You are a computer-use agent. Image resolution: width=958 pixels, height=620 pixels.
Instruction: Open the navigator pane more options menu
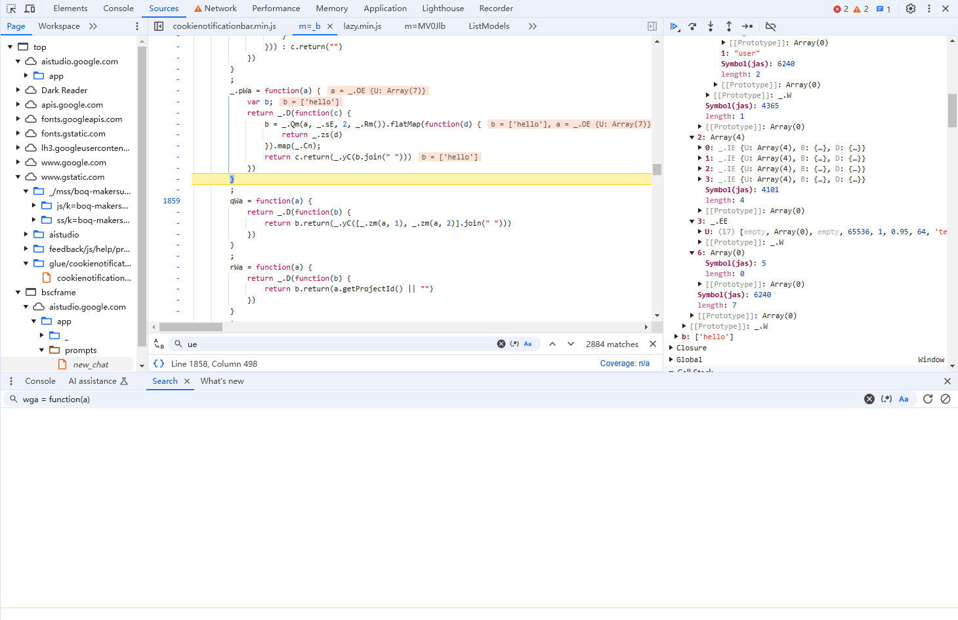[x=137, y=26]
